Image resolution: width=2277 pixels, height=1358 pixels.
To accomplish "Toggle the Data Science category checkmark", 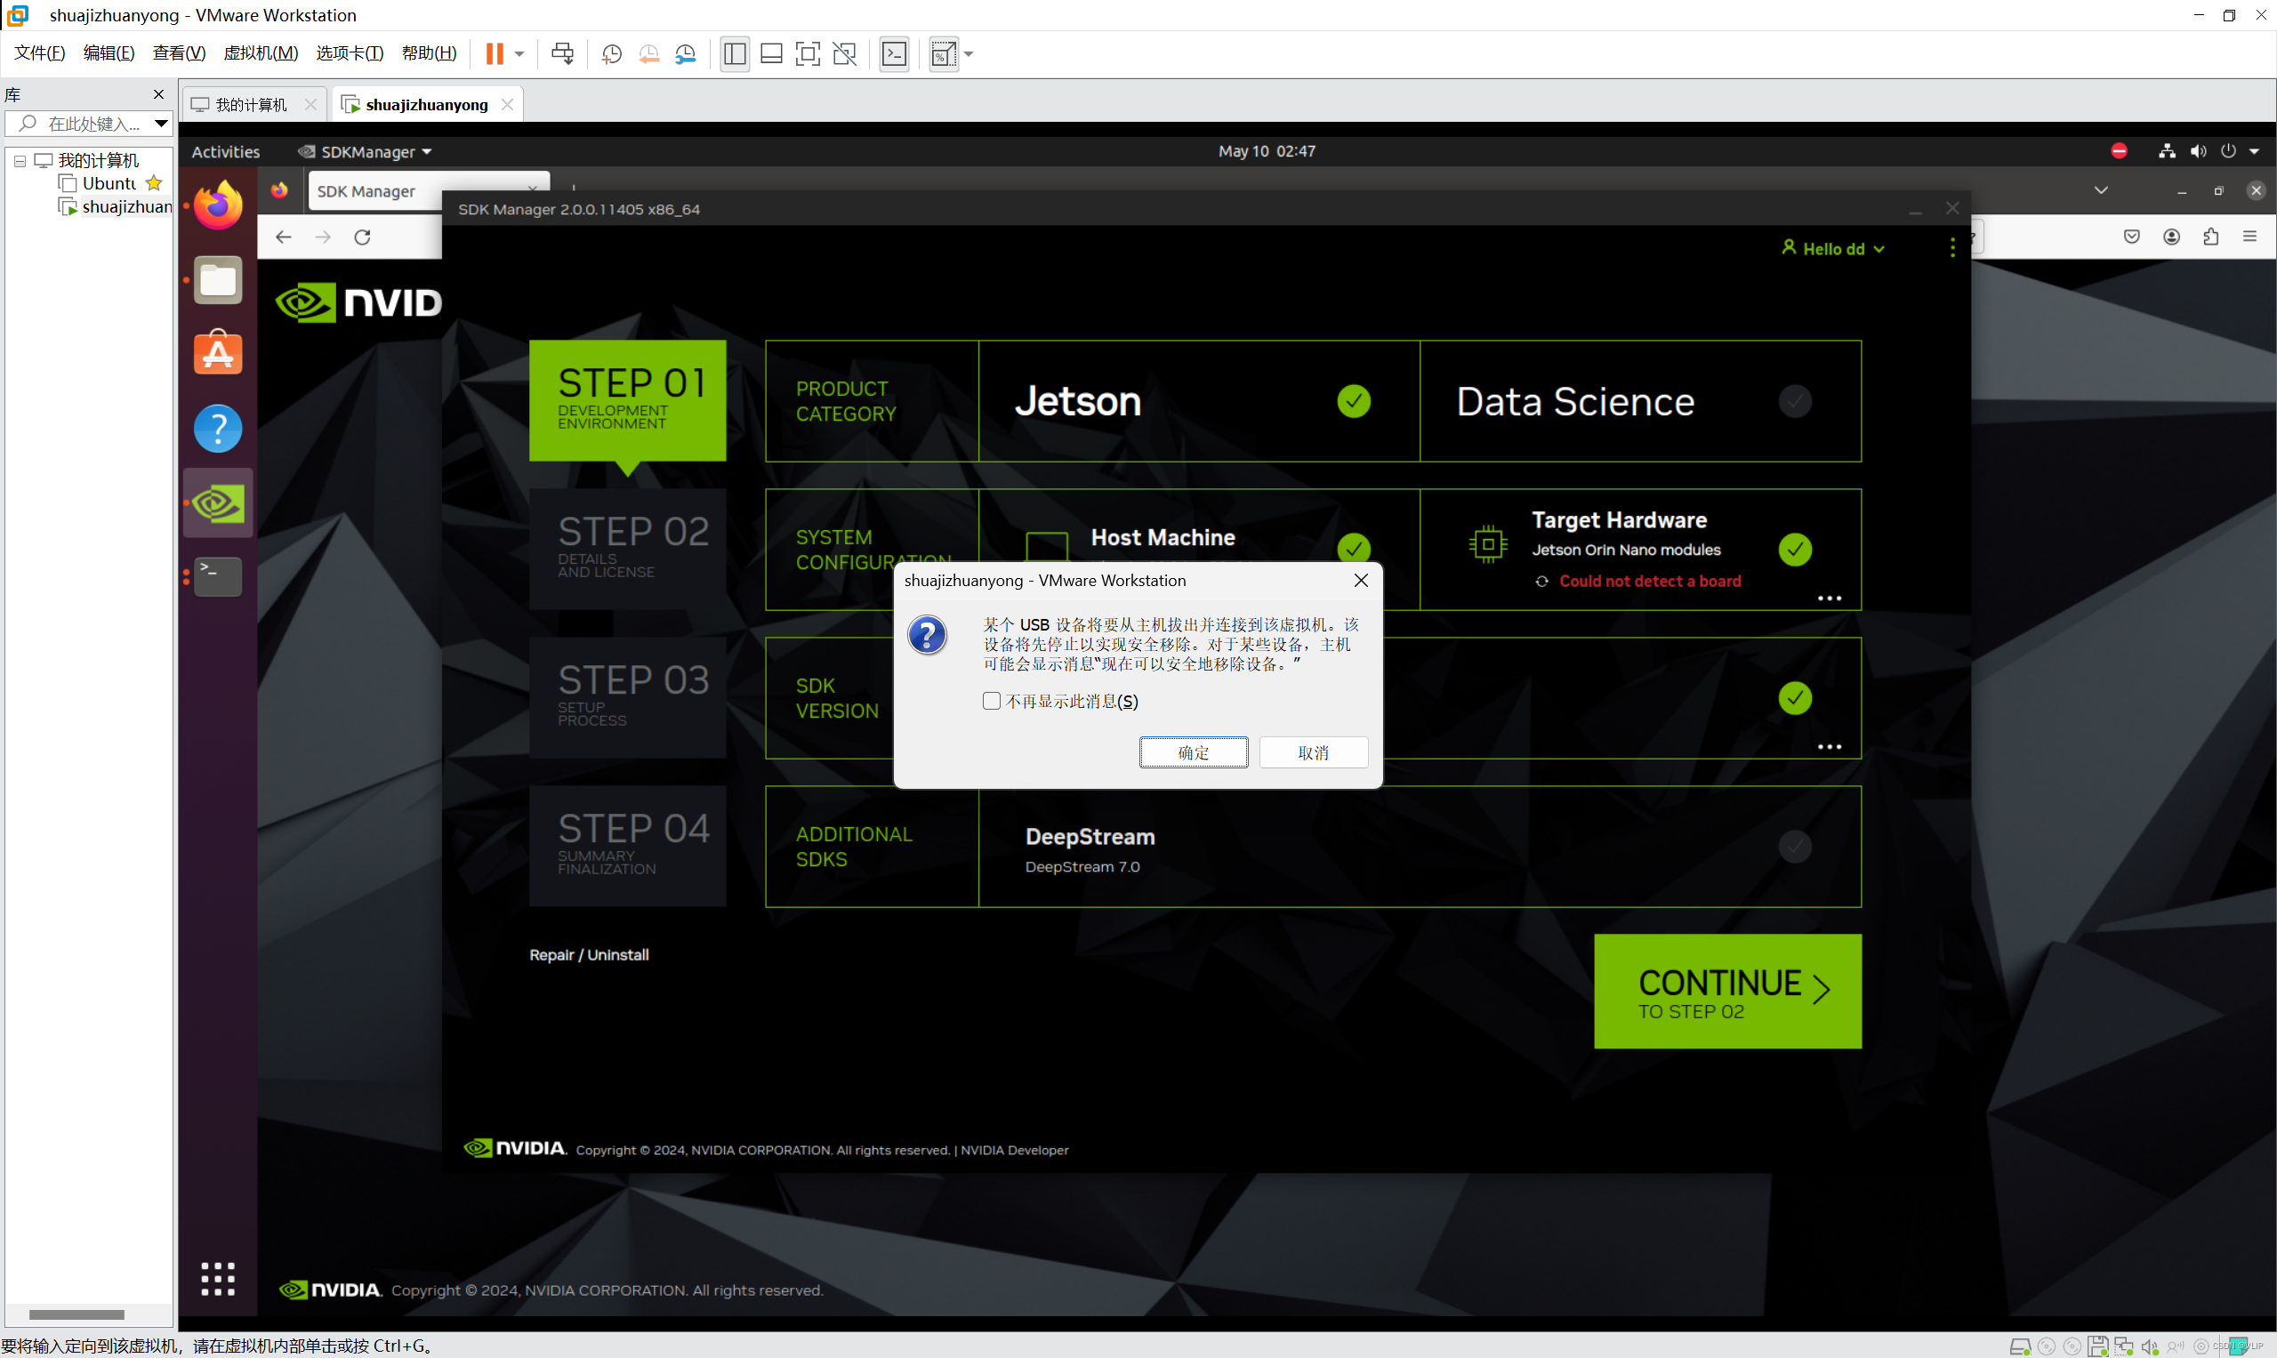I will pos(1795,401).
